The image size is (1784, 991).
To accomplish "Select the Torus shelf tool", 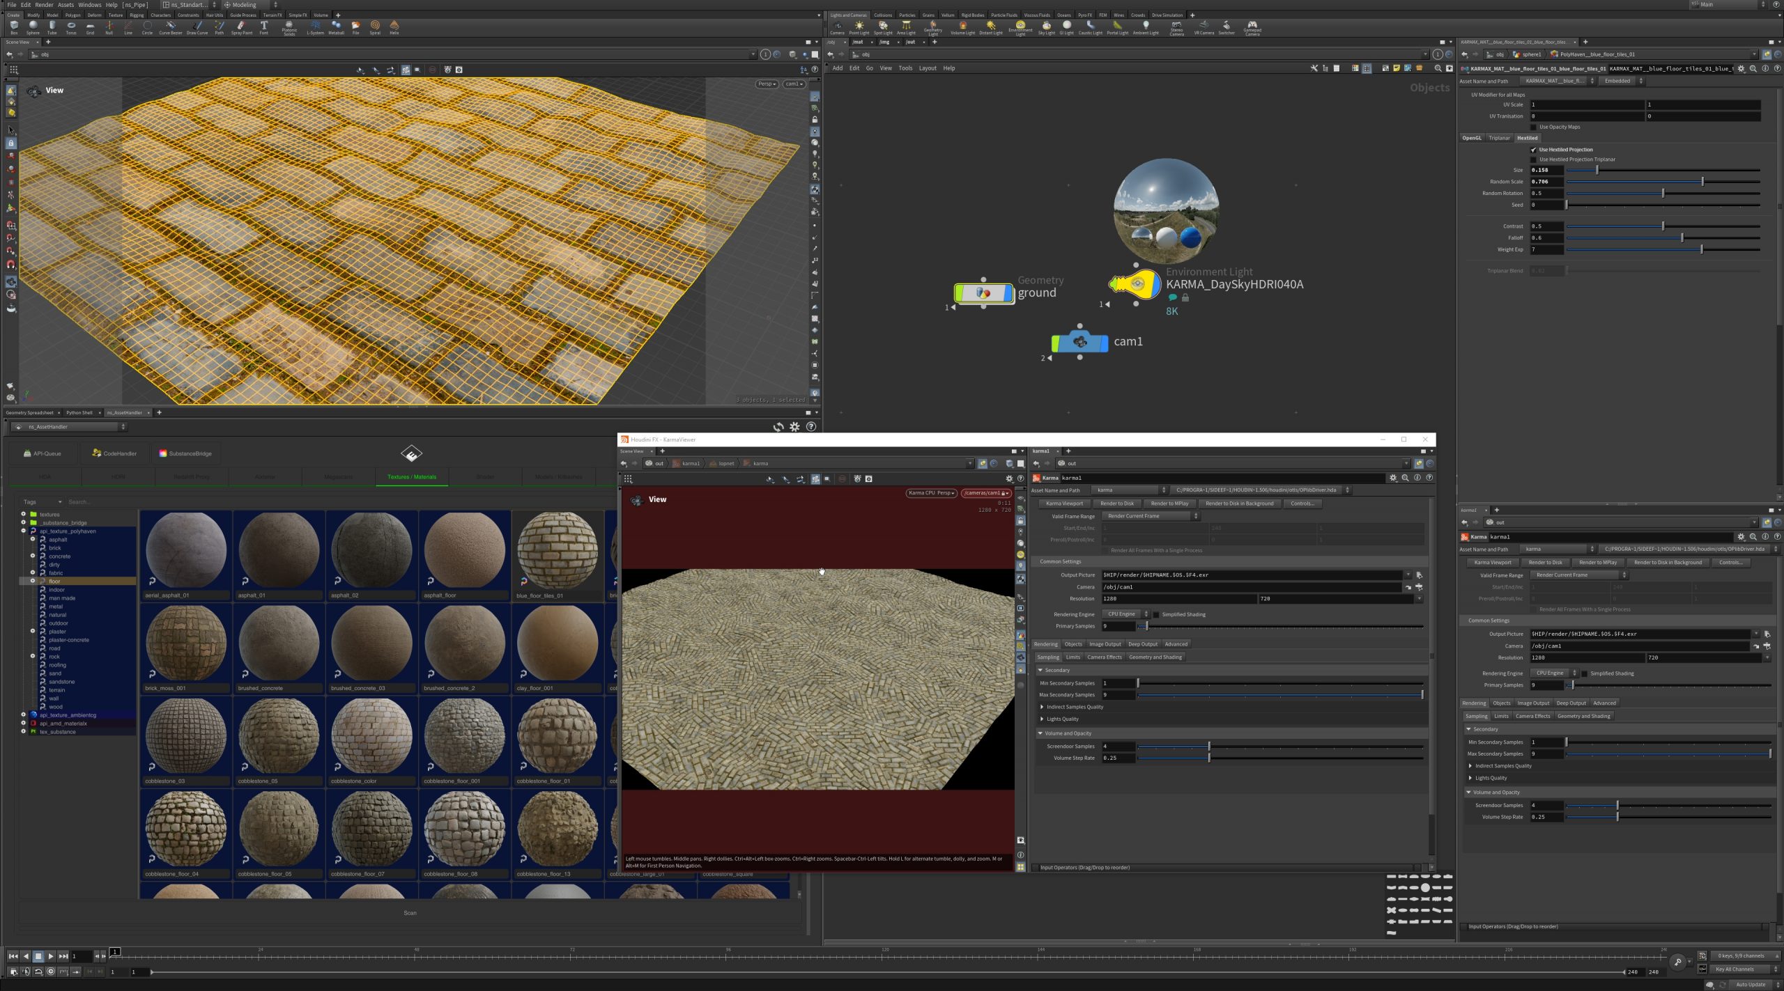I will tap(71, 26).
